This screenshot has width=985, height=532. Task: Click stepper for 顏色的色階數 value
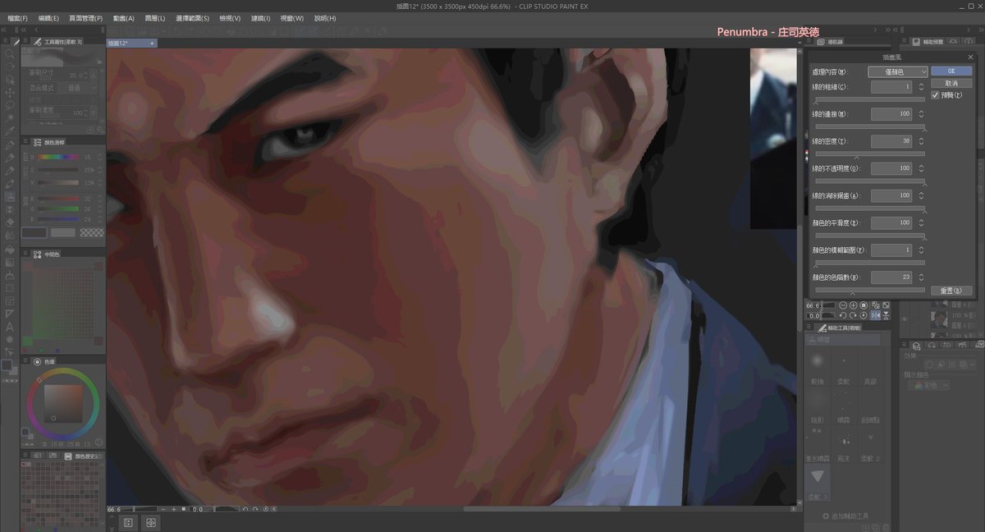[921, 277]
